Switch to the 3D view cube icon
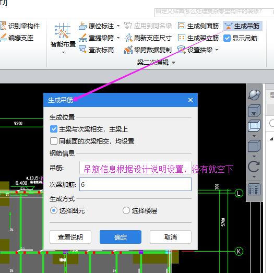This screenshot has width=274, height=273. (x=254, y=111)
